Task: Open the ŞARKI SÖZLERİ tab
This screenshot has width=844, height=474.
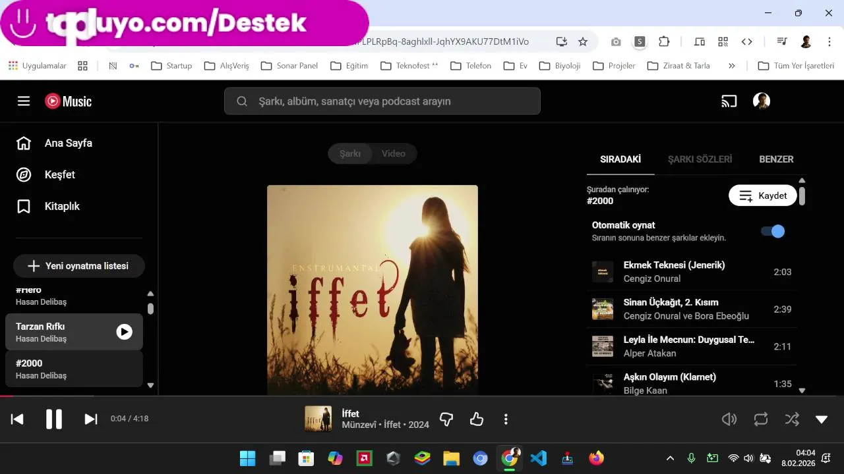Action: click(700, 159)
